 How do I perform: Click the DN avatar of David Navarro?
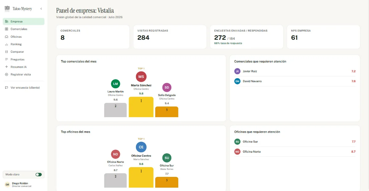[x=237, y=81]
